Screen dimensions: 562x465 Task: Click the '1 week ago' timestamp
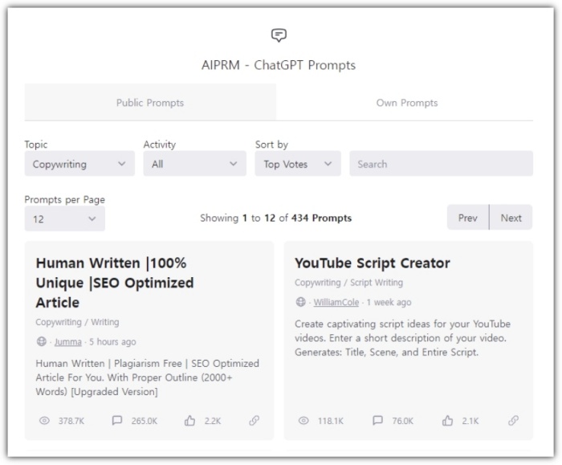coord(389,302)
